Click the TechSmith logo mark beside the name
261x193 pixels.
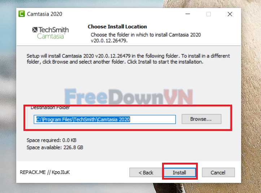(35, 30)
